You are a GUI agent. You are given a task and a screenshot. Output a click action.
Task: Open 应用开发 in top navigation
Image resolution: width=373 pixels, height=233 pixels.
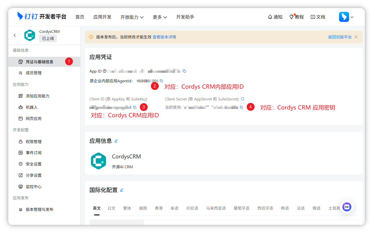[x=102, y=17]
